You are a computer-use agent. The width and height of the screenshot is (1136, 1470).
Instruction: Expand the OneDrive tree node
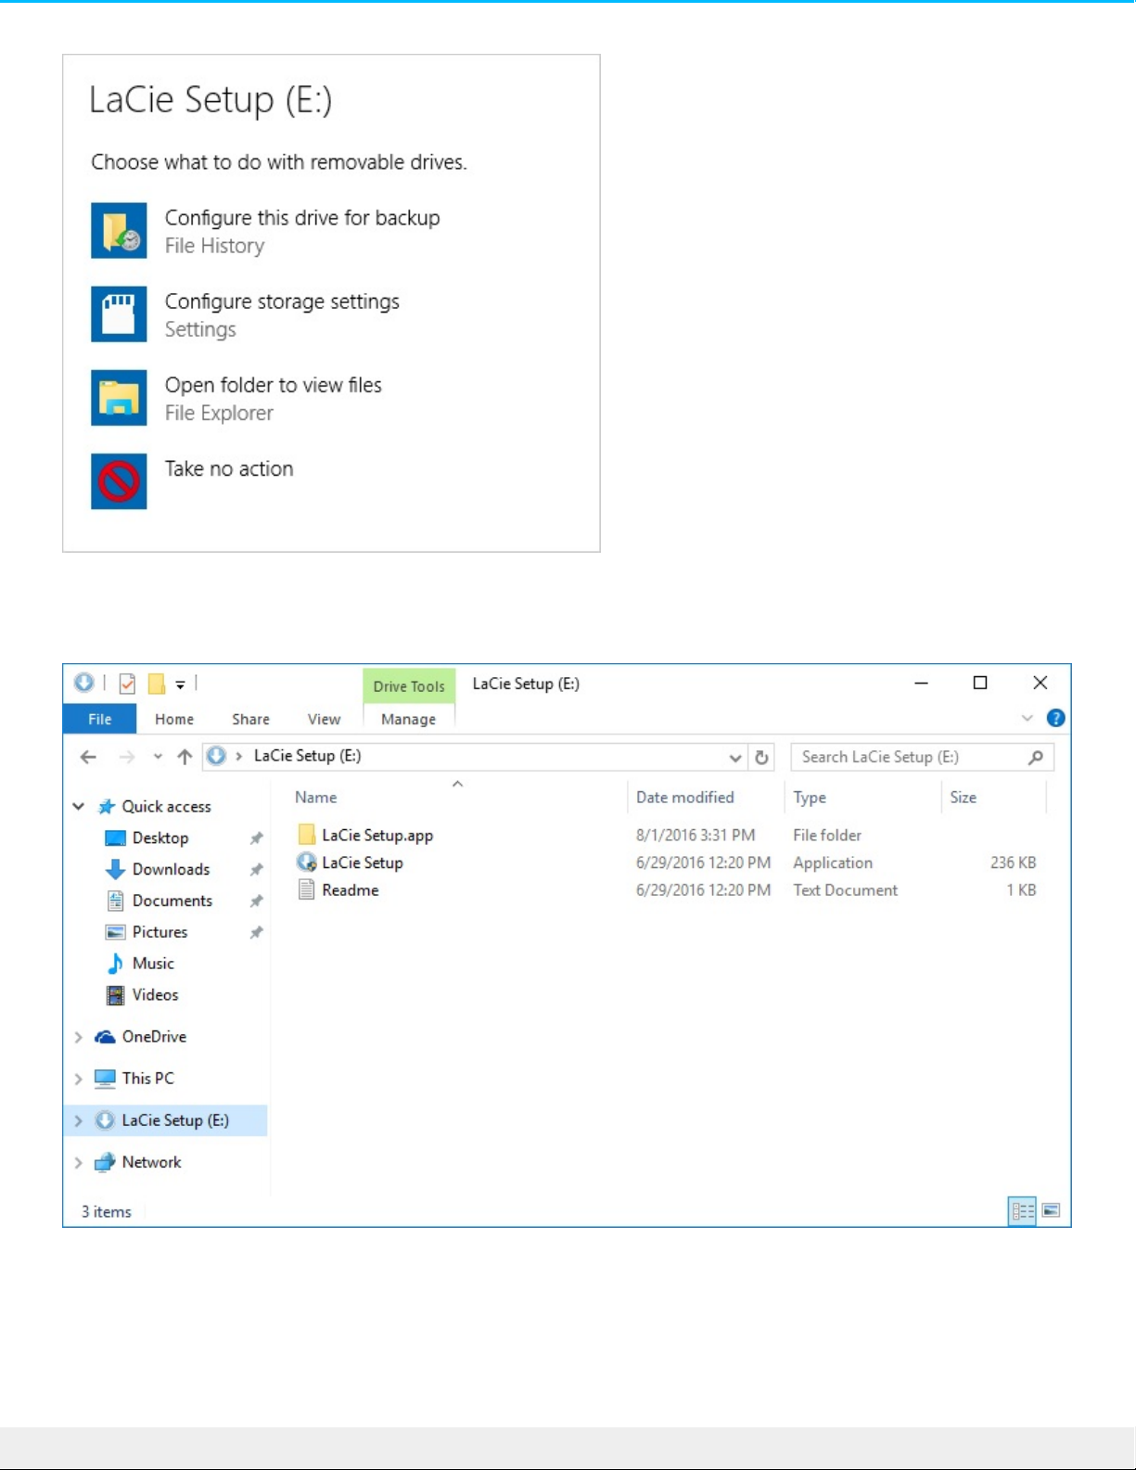pos(79,1037)
